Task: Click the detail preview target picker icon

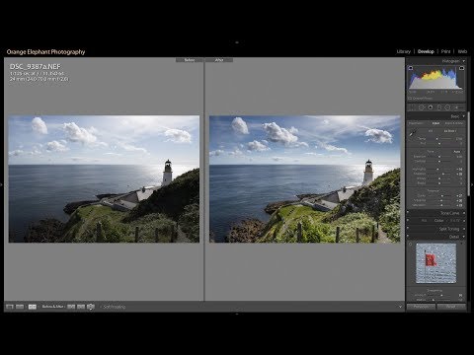Action: pos(411,245)
